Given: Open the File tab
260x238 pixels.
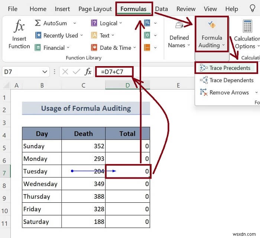Looking at the screenshot, I should [13, 9].
